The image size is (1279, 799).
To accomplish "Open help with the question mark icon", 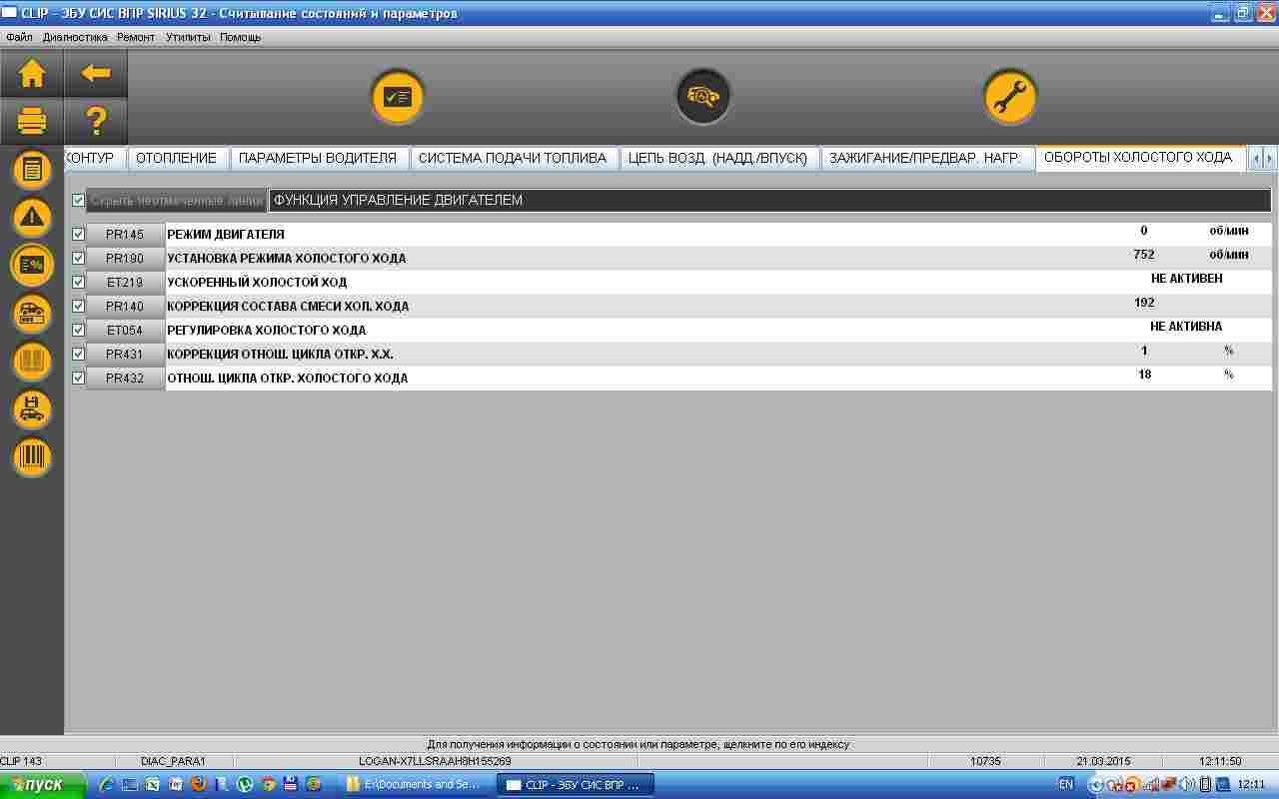I will tap(96, 122).
